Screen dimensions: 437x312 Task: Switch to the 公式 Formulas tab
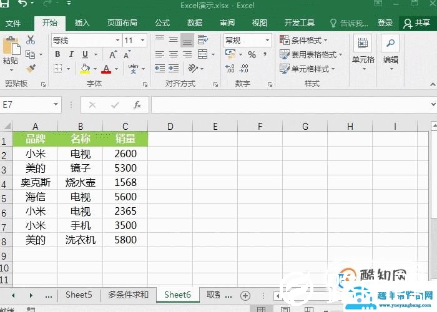tap(162, 23)
